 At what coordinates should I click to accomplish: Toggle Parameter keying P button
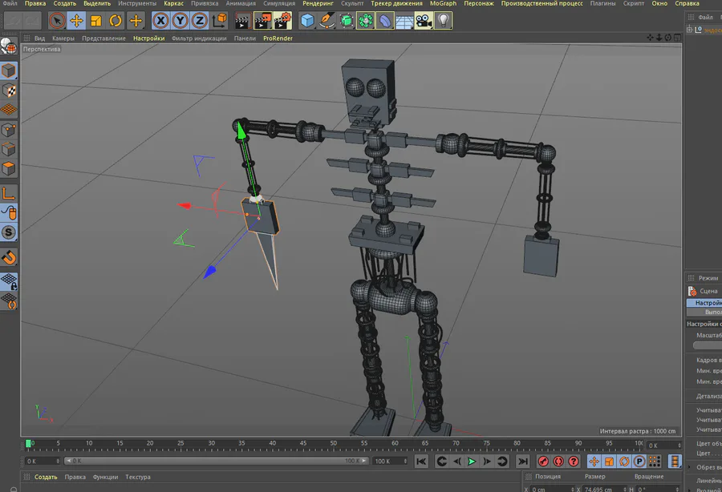pyautogui.click(x=639, y=462)
